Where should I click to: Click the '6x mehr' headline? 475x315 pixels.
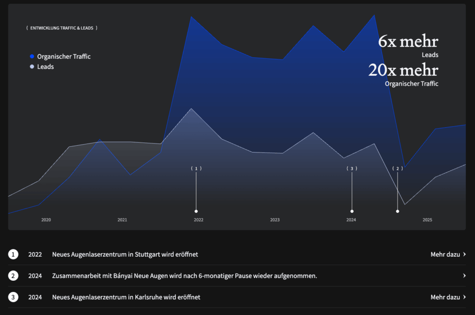coord(408,41)
